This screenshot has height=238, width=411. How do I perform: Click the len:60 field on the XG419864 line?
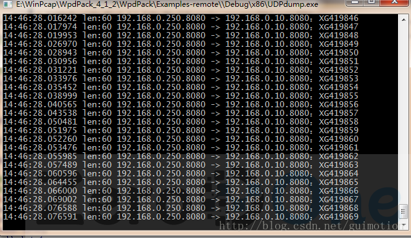pyautogui.click(x=98, y=174)
